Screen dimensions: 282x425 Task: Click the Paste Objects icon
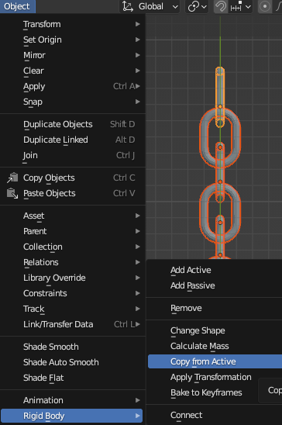pos(12,193)
